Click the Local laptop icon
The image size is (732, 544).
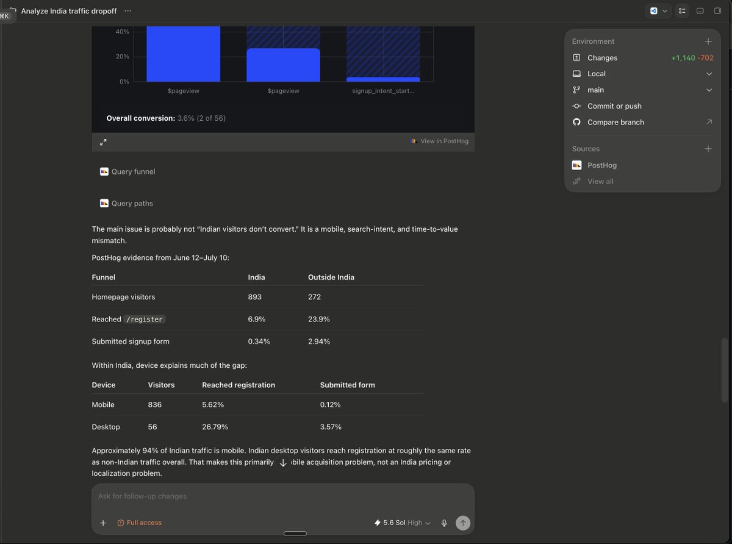tap(576, 74)
